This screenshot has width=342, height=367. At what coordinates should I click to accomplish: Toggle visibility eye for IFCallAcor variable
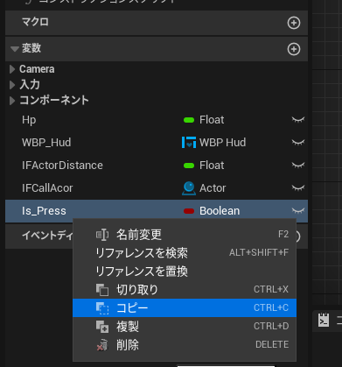pos(298,188)
